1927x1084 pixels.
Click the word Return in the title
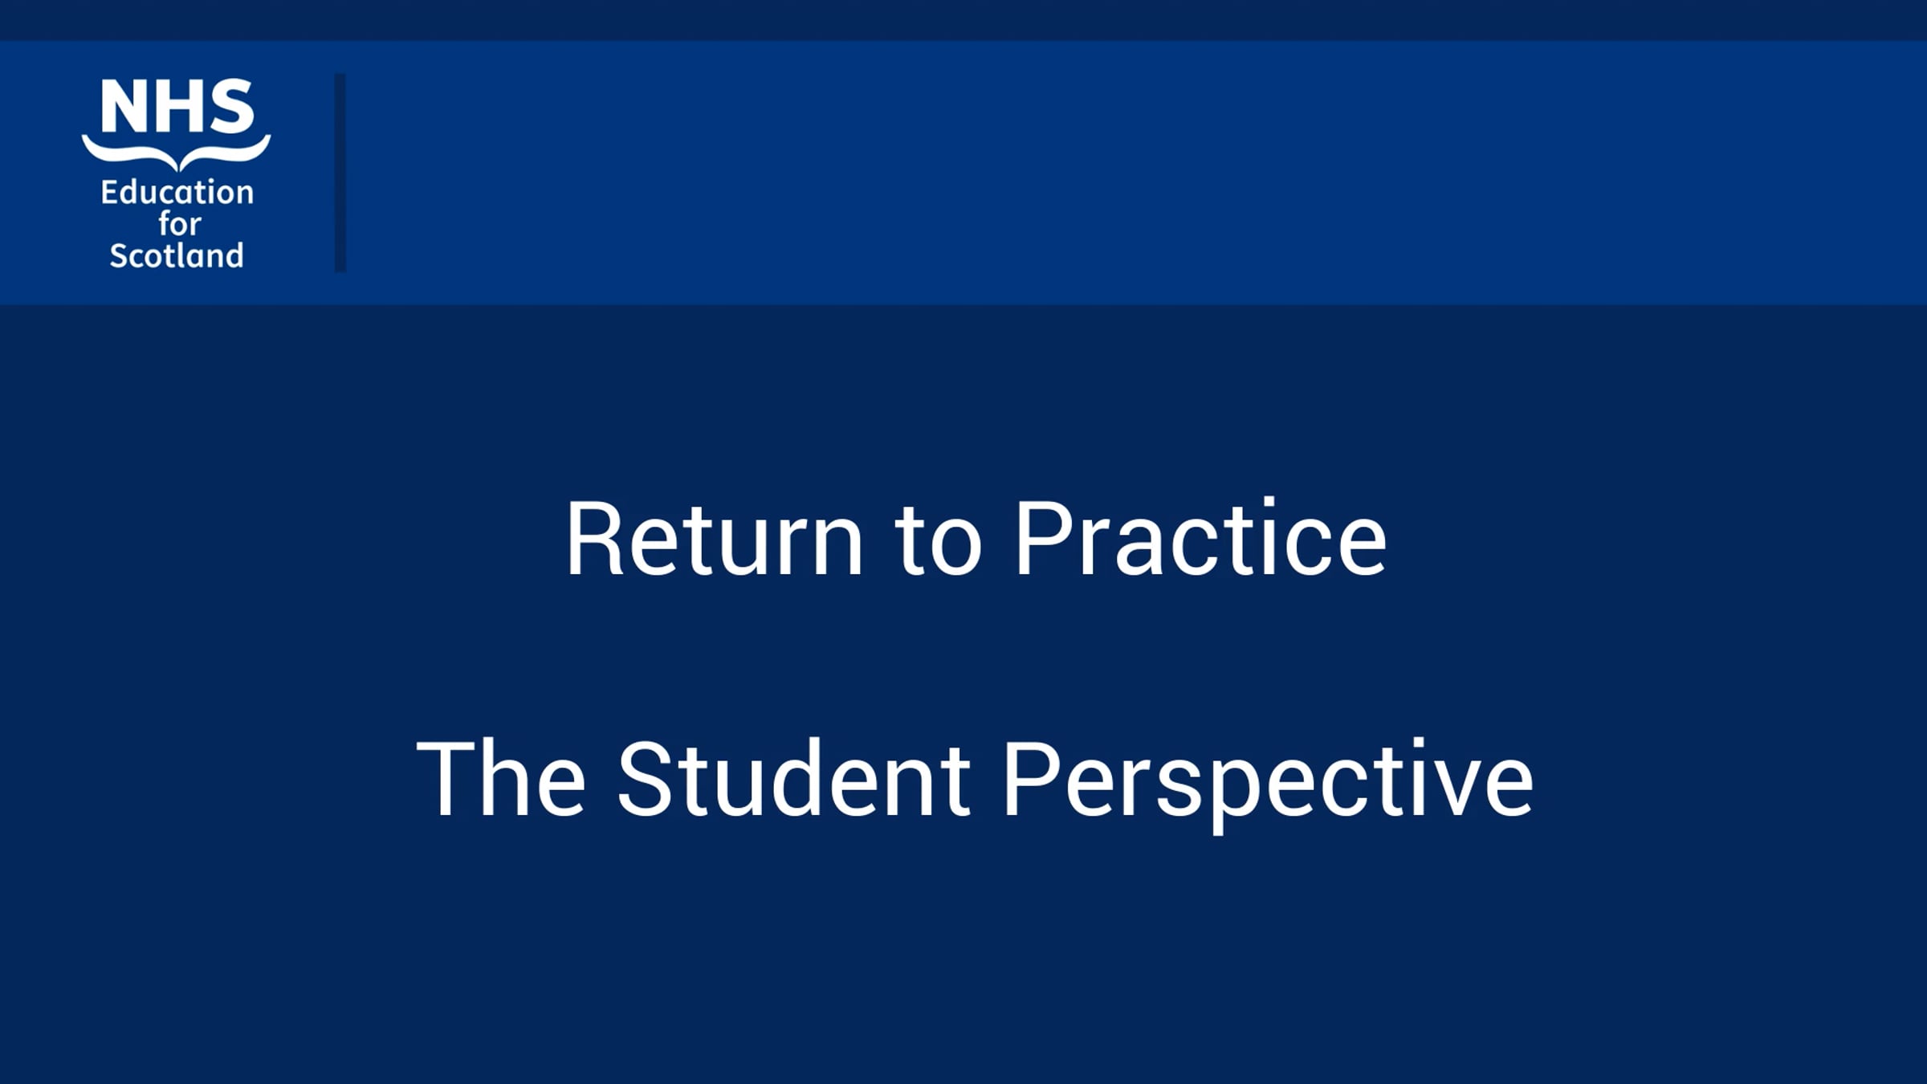click(715, 539)
